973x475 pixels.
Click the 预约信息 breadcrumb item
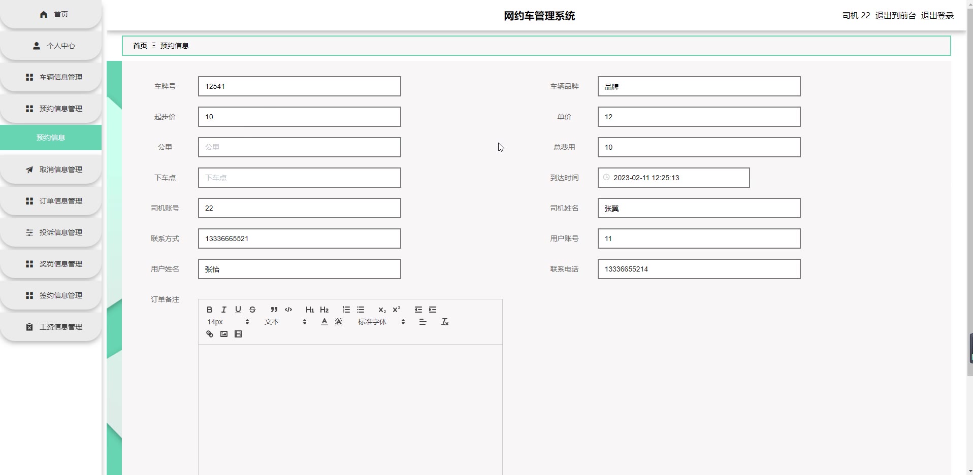click(174, 46)
